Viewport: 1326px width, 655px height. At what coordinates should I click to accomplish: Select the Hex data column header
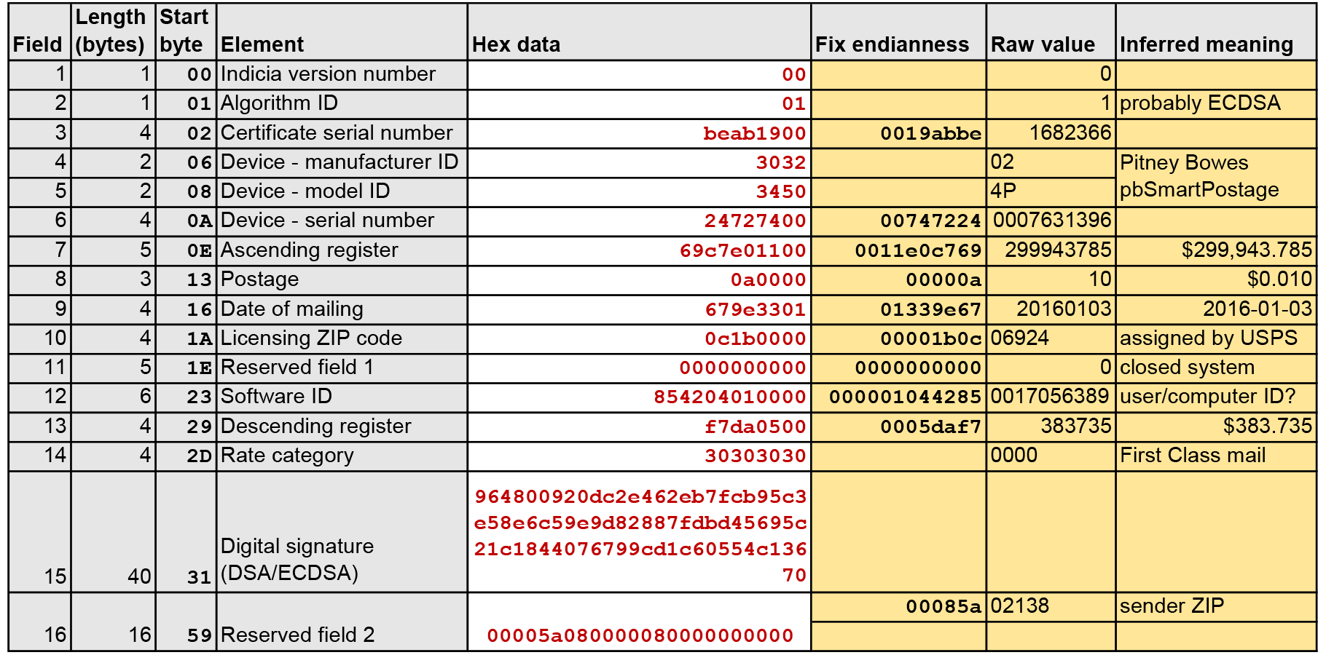(639, 32)
